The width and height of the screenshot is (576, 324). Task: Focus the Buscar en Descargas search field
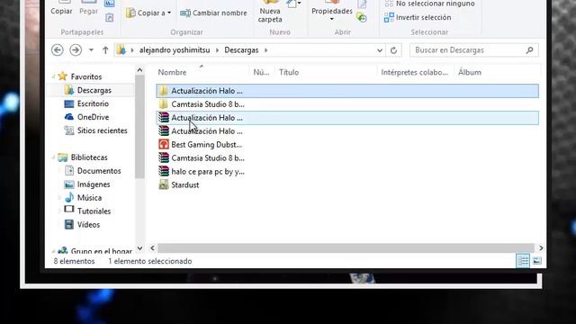click(x=474, y=50)
